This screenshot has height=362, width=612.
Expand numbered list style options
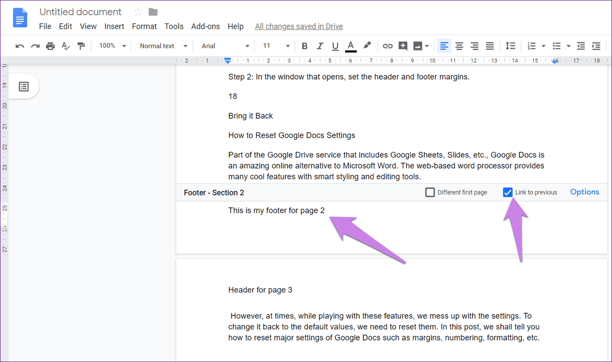click(543, 46)
